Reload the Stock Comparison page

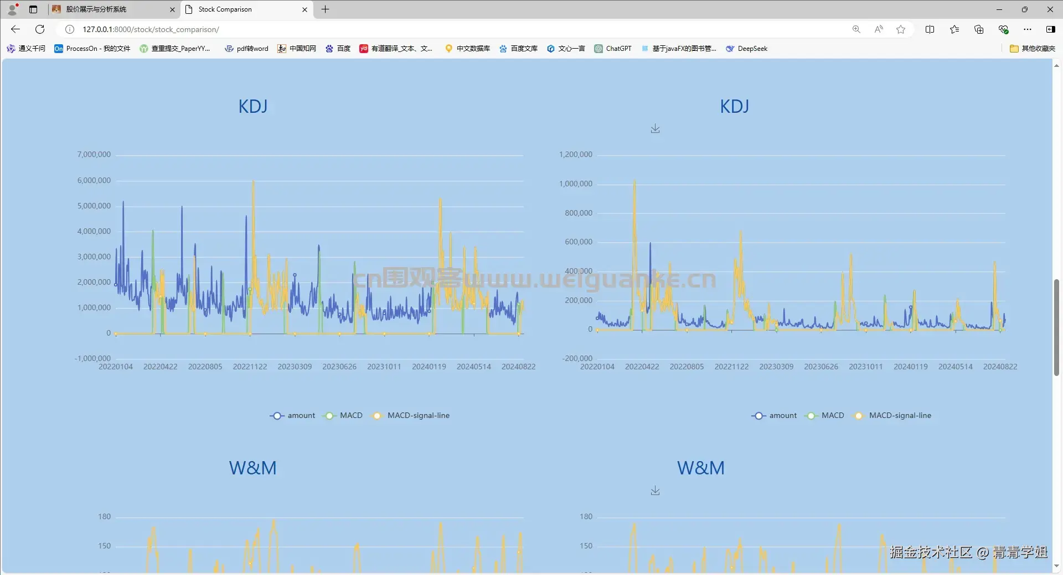click(x=40, y=29)
